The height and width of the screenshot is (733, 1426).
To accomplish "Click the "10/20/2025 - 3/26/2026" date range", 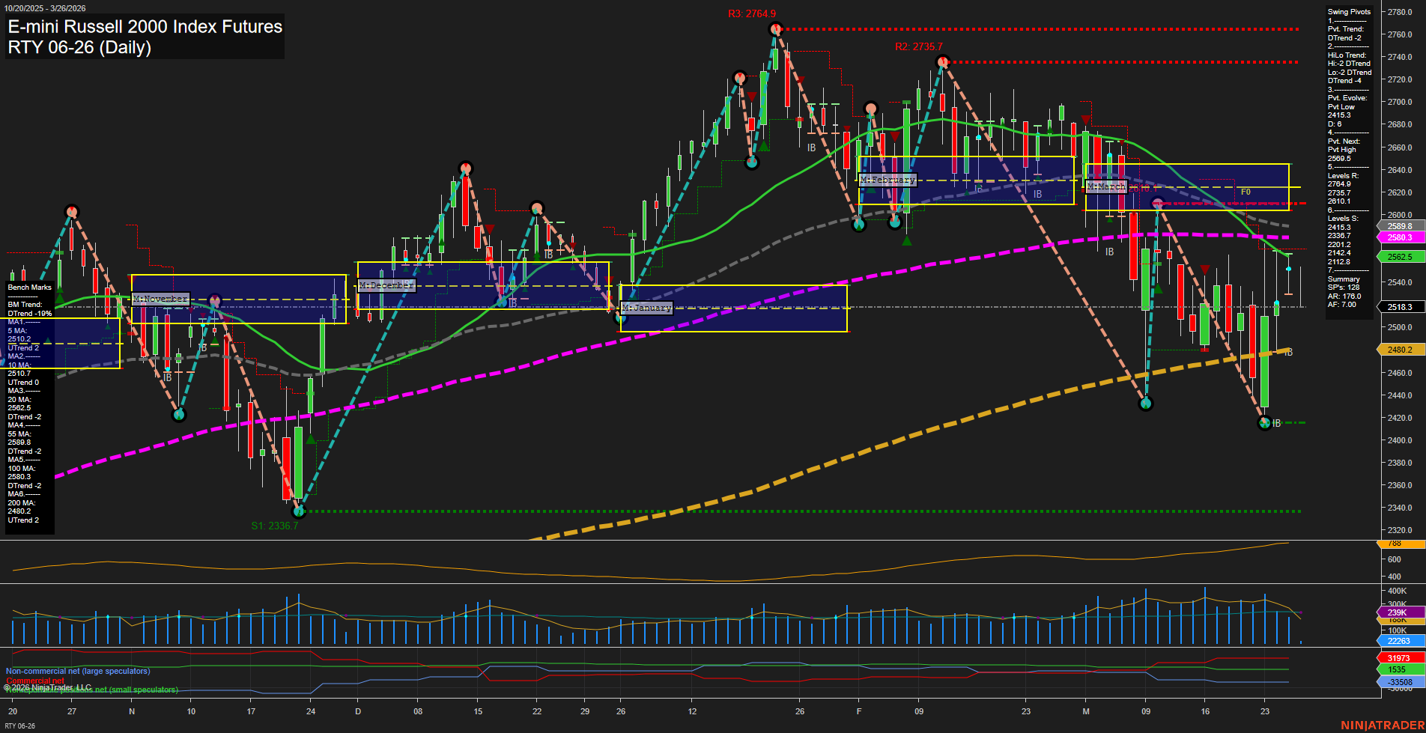I will pyautogui.click(x=45, y=8).
